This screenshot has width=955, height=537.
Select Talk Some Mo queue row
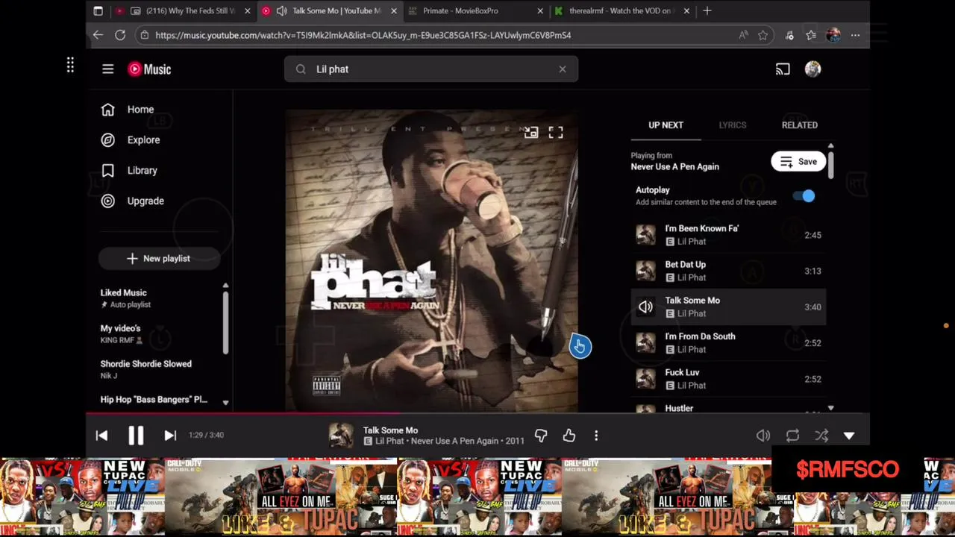pos(728,307)
